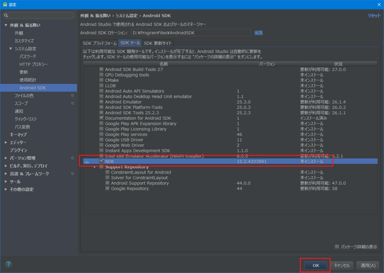
Task: Collapse the システム設定 tree node
Action: pos(10,48)
